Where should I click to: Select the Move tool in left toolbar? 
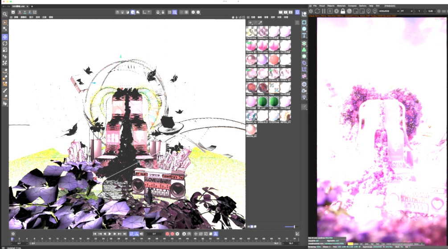5,37
